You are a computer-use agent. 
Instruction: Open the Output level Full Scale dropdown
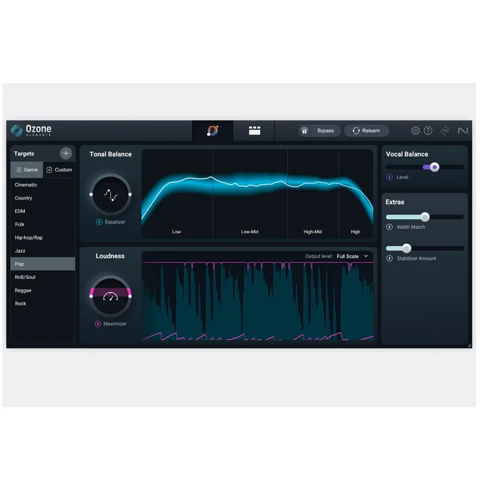pos(352,256)
